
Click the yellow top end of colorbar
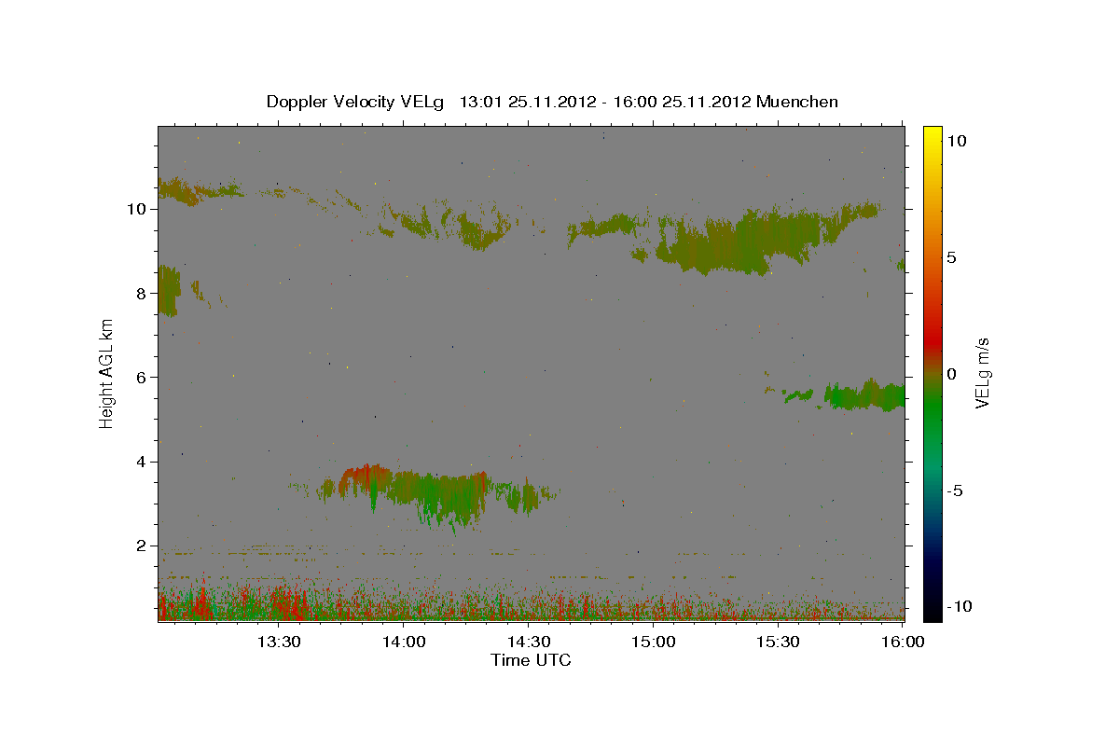pos(932,132)
